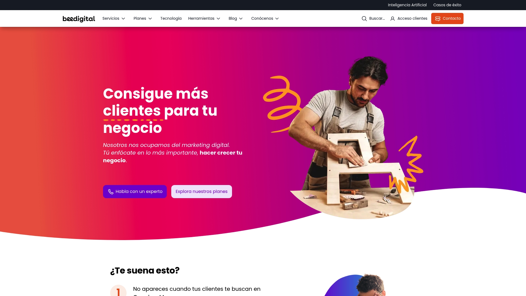Open the Tecnología menu item

click(x=171, y=18)
